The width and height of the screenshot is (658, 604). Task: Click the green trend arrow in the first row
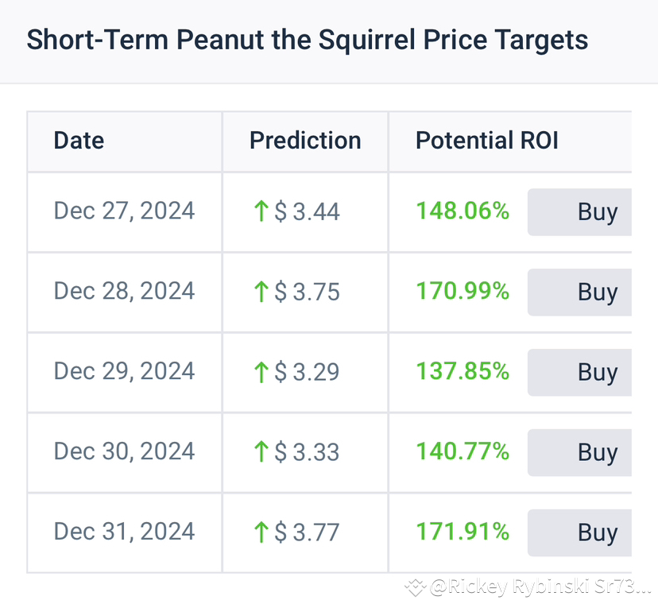click(x=260, y=211)
